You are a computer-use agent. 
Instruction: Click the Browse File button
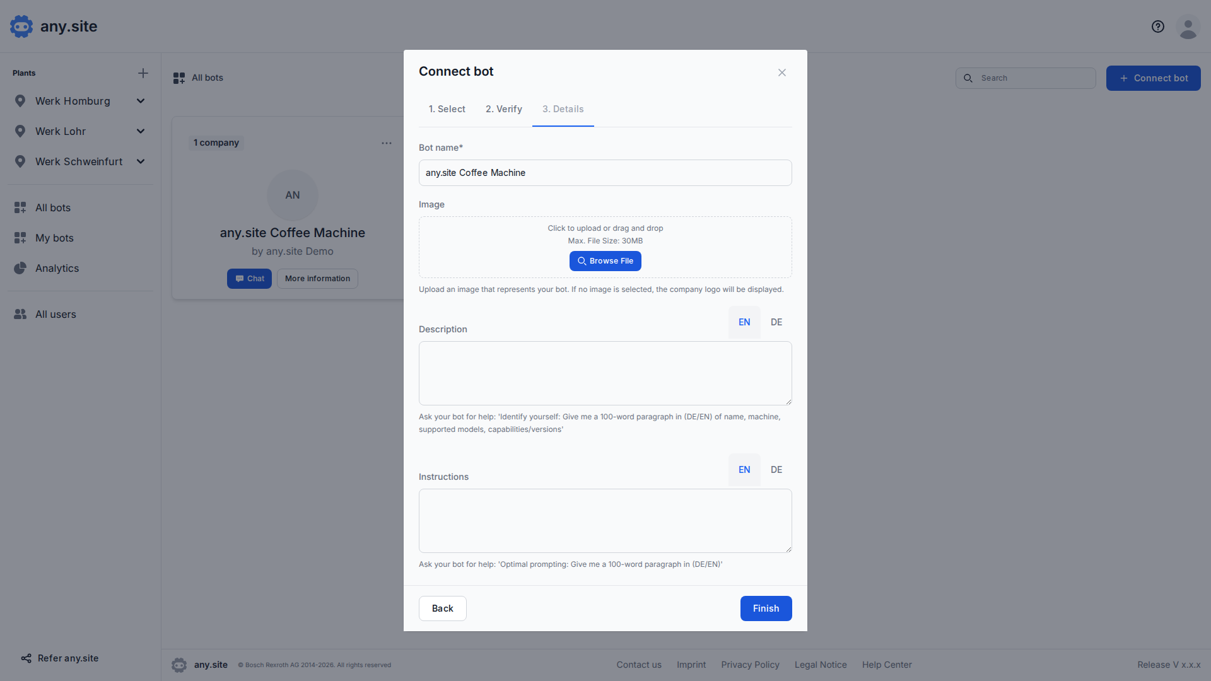tap(605, 261)
